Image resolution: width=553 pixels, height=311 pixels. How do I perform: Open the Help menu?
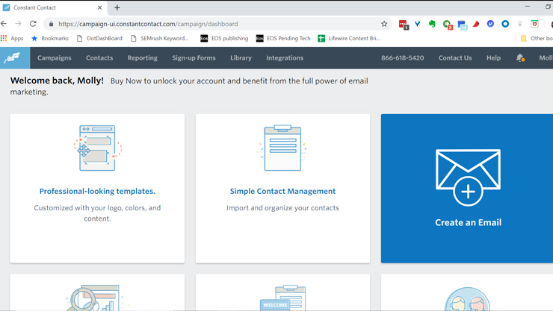[493, 57]
